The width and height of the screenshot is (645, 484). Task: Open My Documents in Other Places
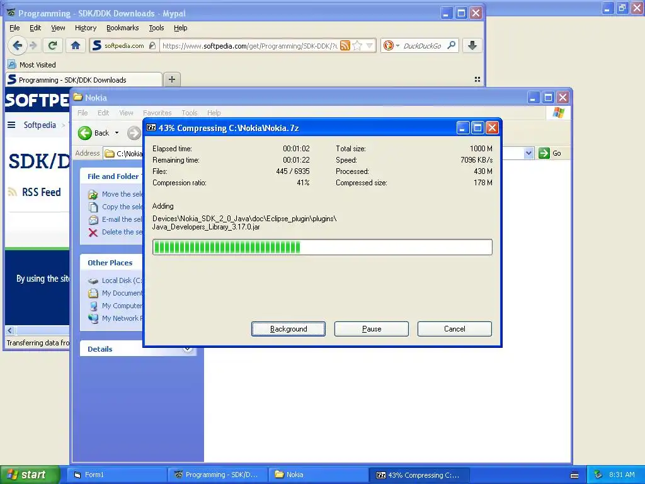(x=115, y=293)
